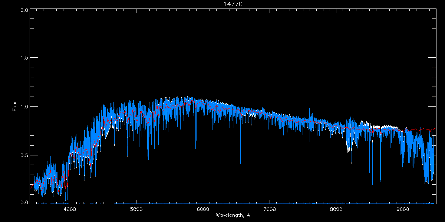Select the Flux axis label

pos(14,107)
